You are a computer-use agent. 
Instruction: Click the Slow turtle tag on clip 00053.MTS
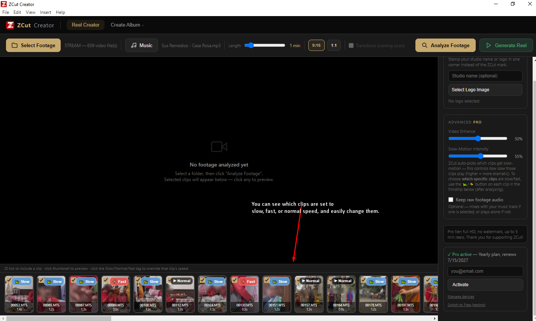click(x=22, y=282)
